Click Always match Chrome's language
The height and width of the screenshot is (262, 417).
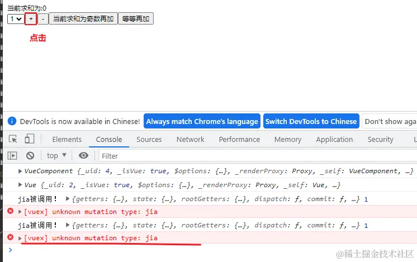tap(202, 121)
